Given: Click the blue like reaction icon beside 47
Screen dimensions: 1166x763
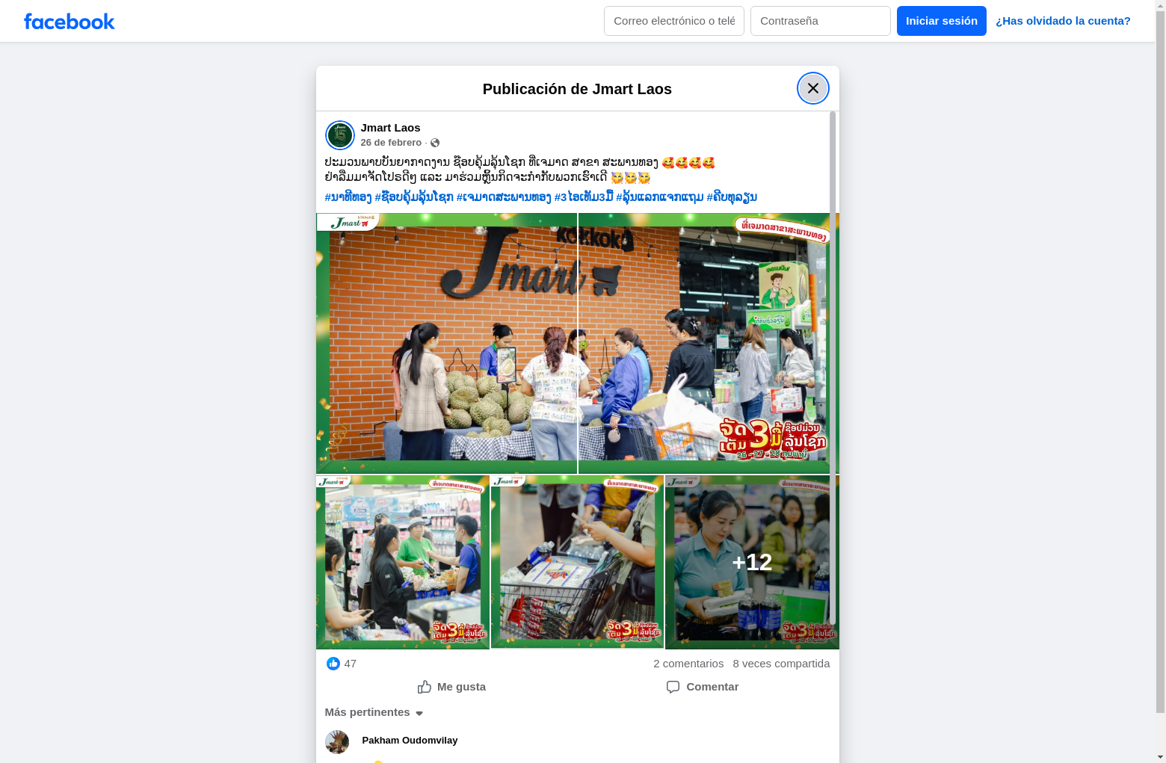Looking at the screenshot, I should pos(333,664).
